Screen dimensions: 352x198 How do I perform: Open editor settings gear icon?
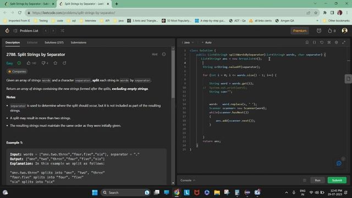tap(336, 42)
